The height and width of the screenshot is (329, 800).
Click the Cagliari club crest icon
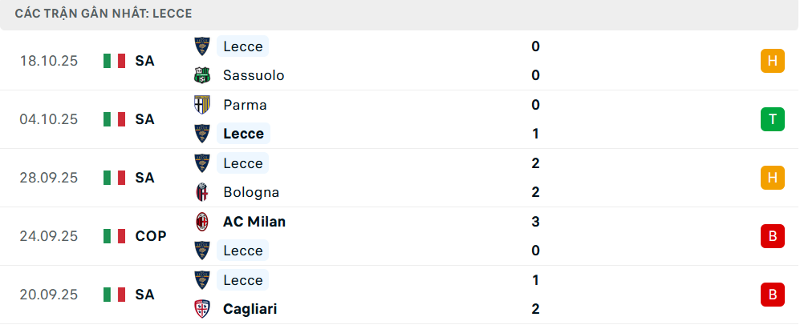pyautogui.click(x=201, y=309)
